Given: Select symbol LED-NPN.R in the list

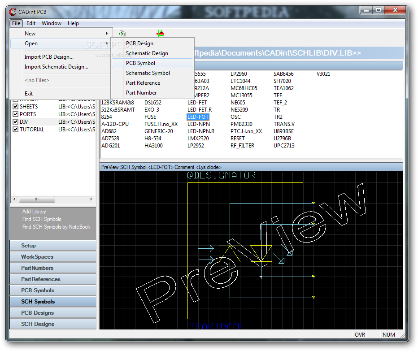Looking at the screenshot, I should tap(201, 131).
